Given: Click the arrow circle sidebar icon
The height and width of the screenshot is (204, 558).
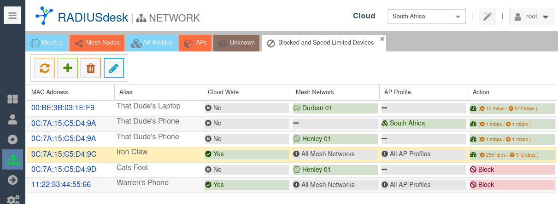Looking at the screenshot, I should tap(12, 180).
